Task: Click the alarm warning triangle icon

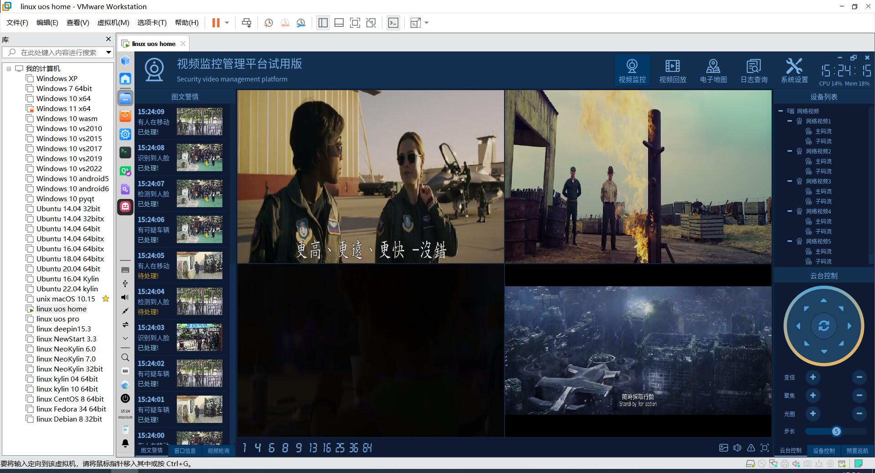Action: [751, 448]
